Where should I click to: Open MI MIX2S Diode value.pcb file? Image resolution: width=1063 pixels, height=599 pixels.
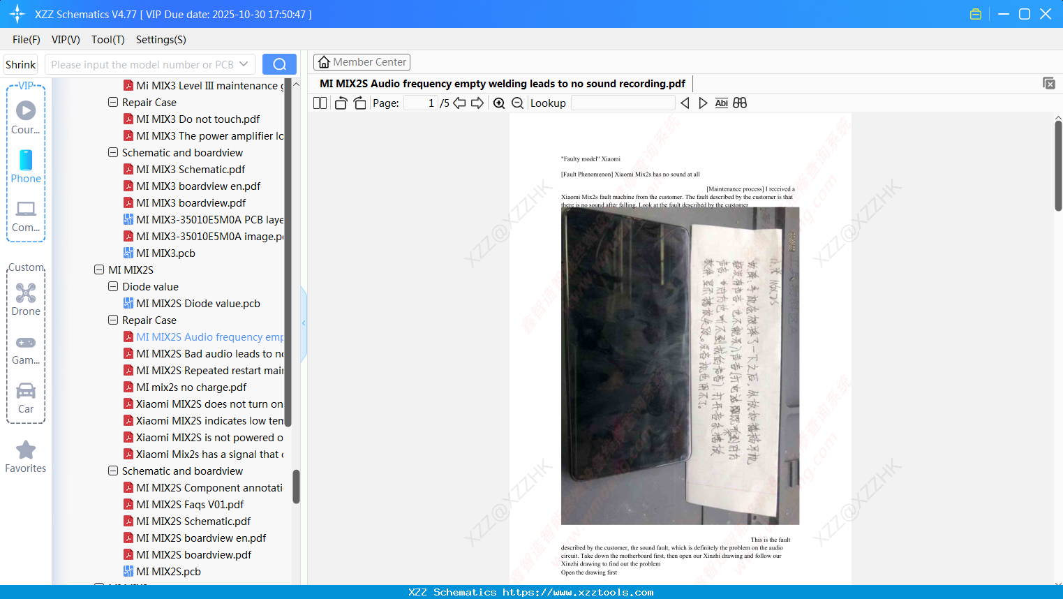pyautogui.click(x=198, y=303)
